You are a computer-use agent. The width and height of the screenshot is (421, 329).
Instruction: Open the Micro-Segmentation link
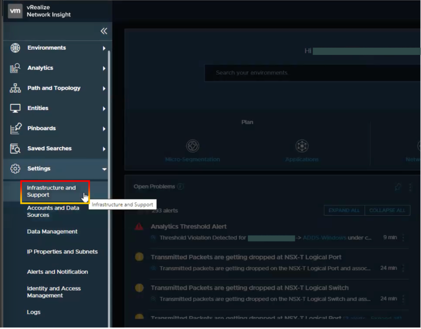pos(192,160)
